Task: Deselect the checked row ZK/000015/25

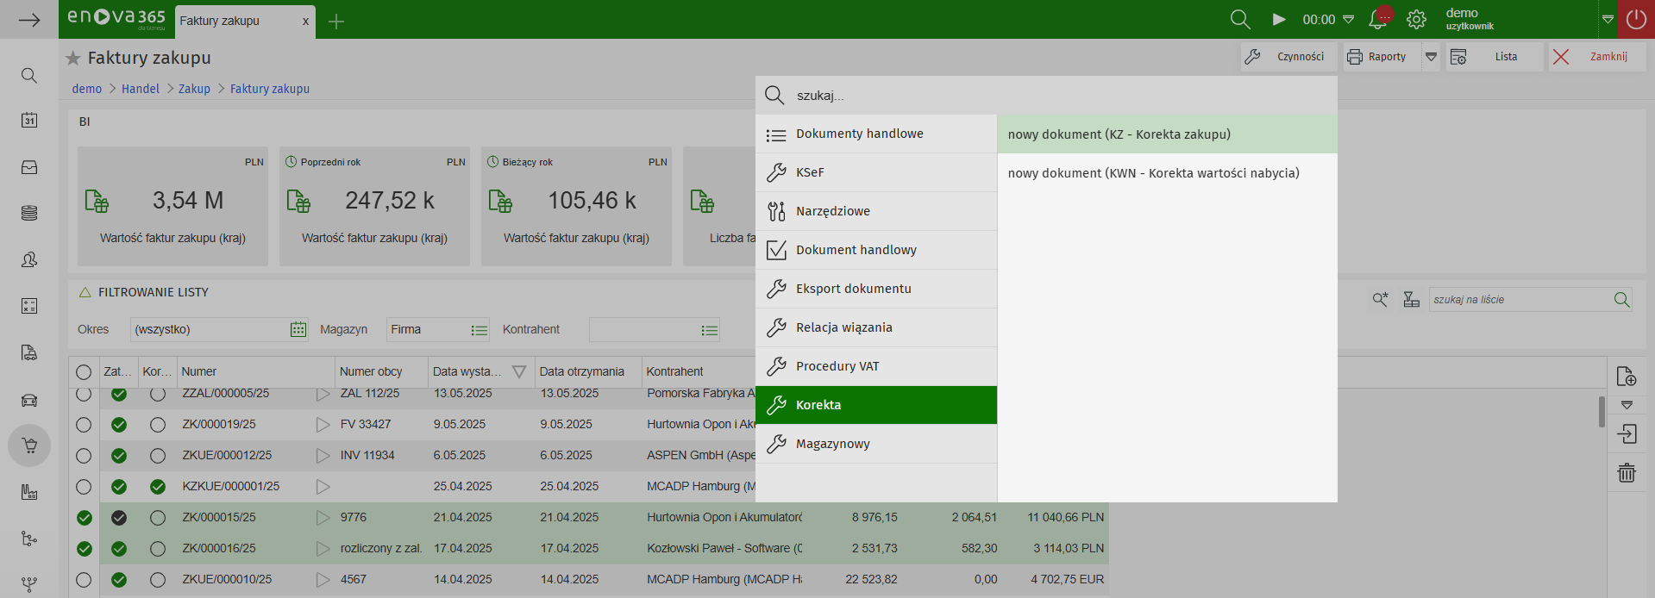Action: [84, 518]
